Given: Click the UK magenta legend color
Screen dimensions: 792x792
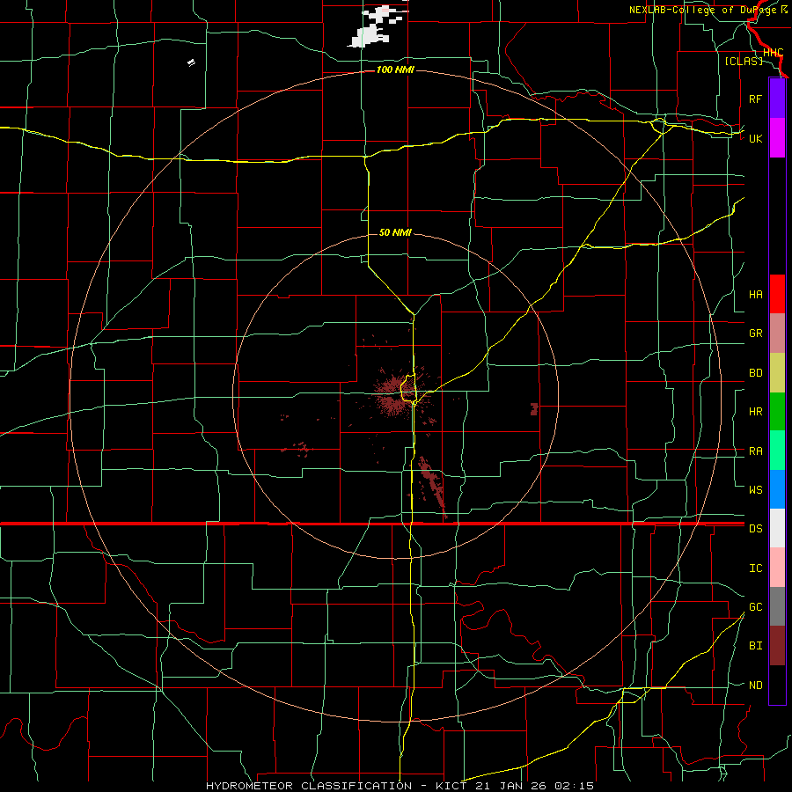Looking at the screenshot, I should click(x=777, y=138).
